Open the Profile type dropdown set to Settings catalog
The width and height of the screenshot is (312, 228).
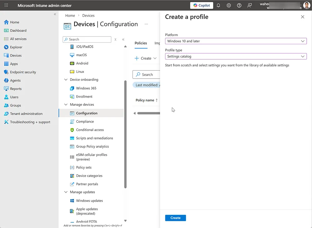[x=236, y=56]
